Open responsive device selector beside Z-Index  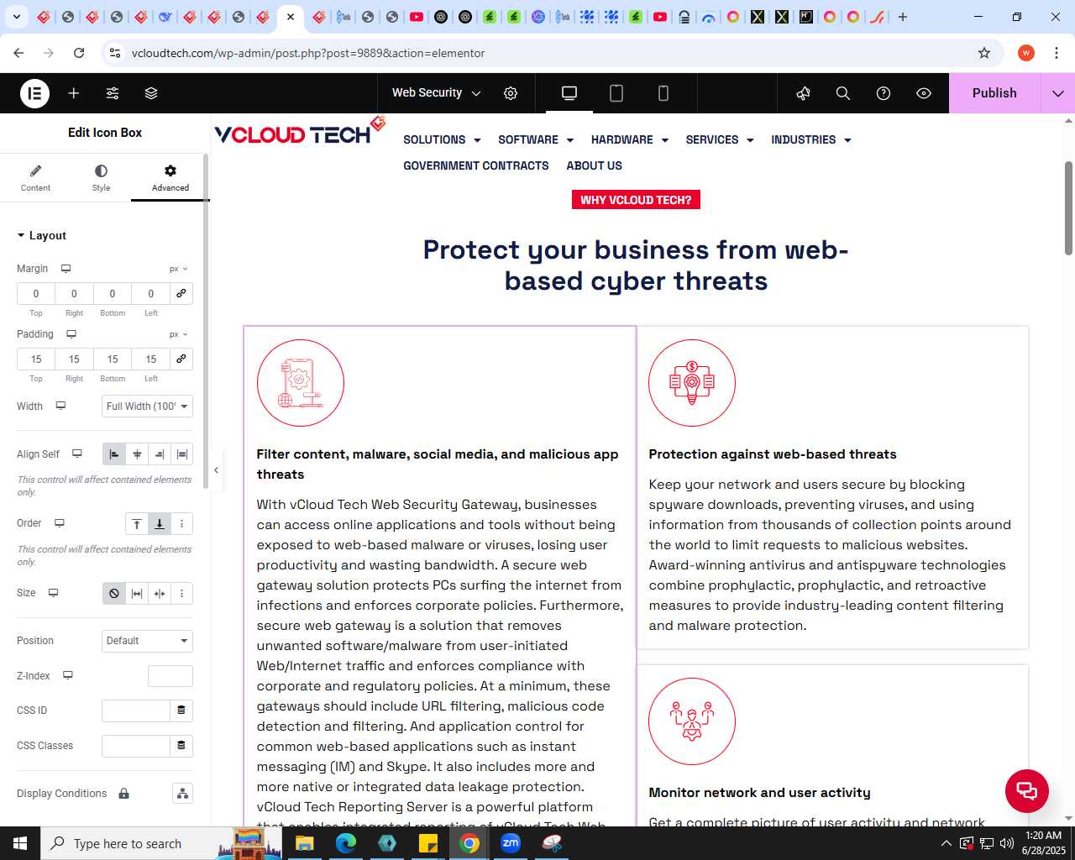click(x=68, y=675)
